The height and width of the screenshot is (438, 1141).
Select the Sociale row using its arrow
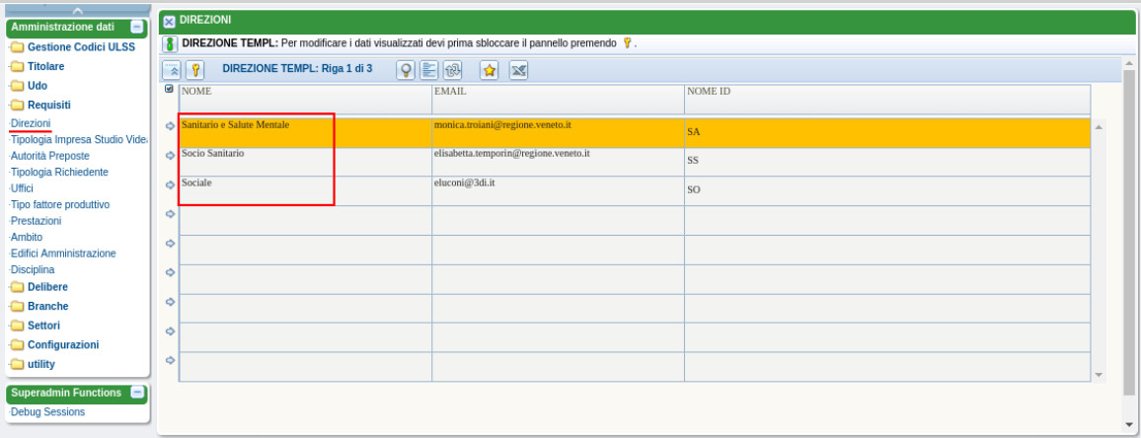coord(170,184)
